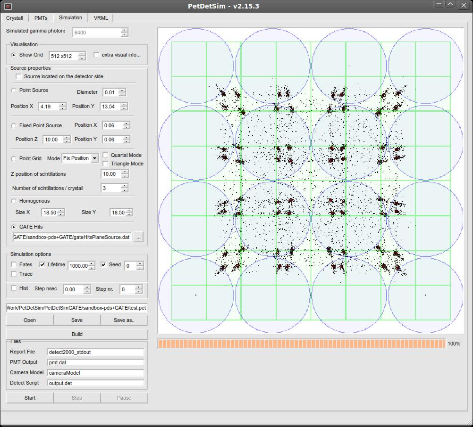Uncheck the Seed checkbox

[103, 264]
